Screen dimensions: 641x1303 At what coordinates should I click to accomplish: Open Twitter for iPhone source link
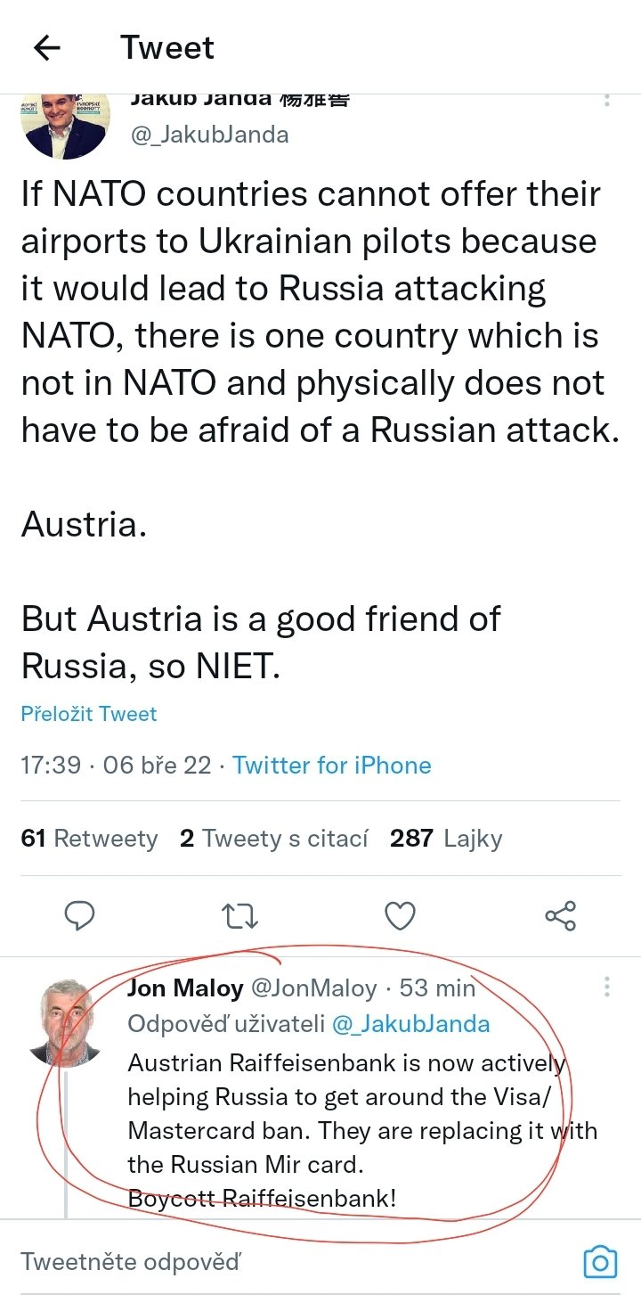click(x=332, y=766)
